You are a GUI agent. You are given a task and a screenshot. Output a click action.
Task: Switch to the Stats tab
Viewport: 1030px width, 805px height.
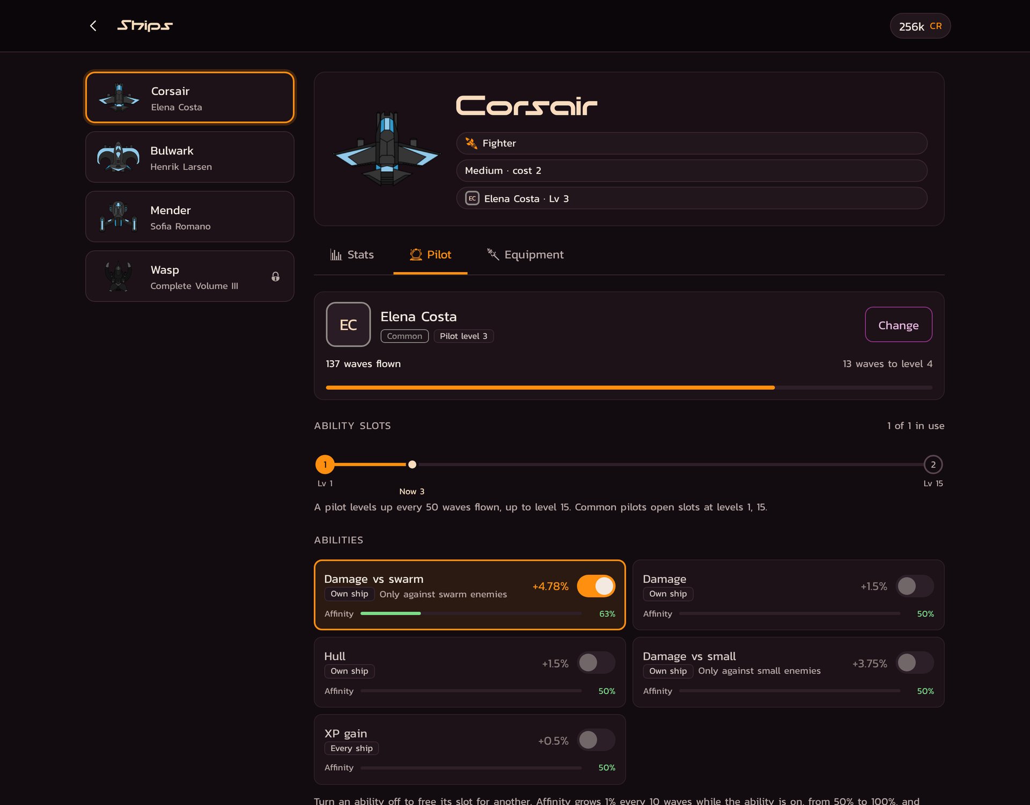(x=352, y=255)
